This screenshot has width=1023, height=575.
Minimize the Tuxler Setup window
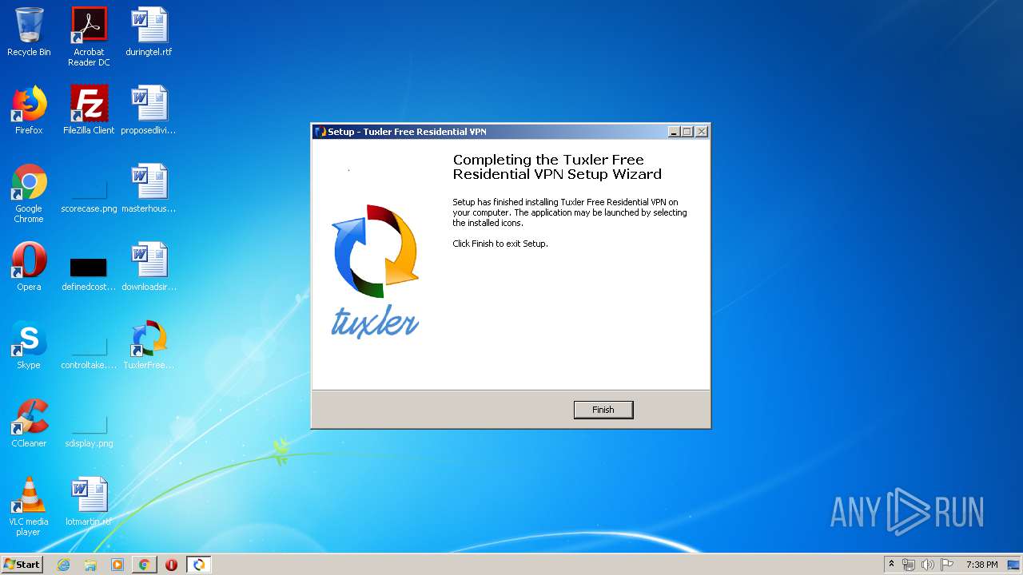pyautogui.click(x=674, y=132)
